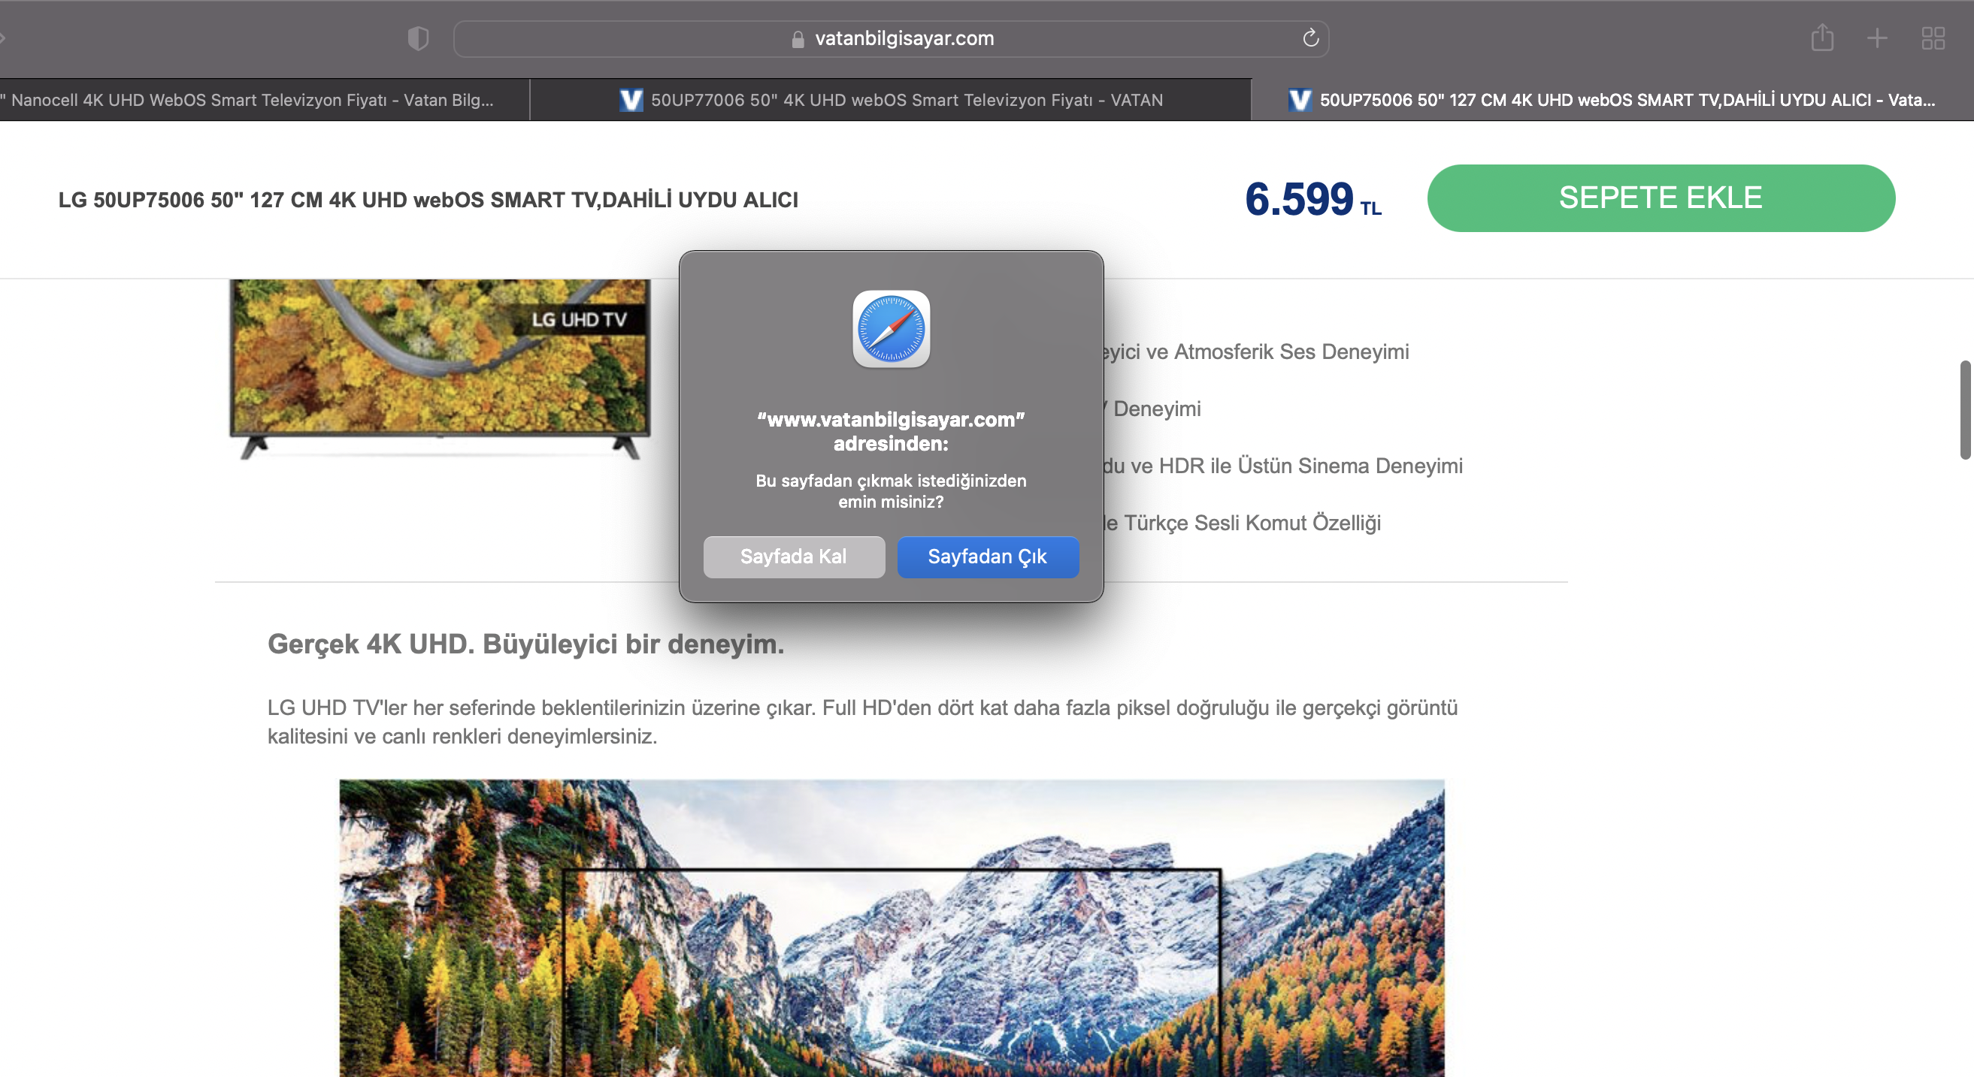
Task: Click 'Atmosferik Ses Deneyimi' feature text
Action: 1291,351
